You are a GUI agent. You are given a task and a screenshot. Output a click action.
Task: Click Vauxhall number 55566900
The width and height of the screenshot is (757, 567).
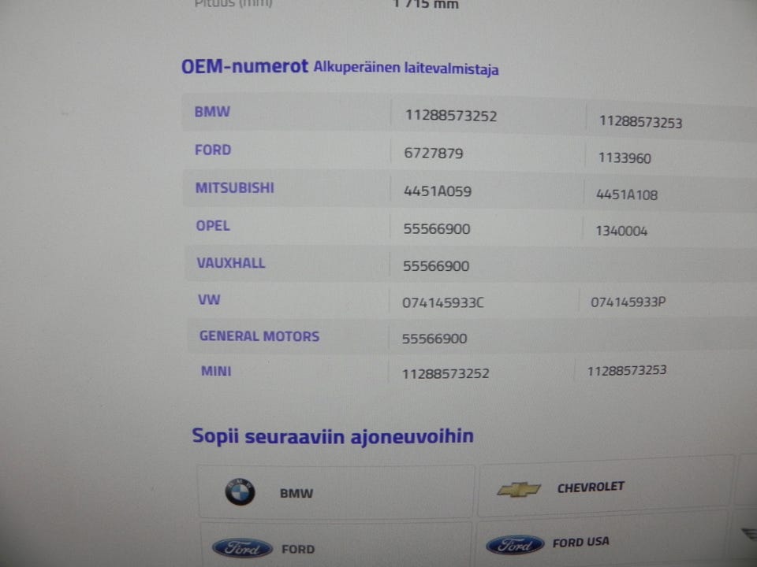pyautogui.click(x=436, y=266)
